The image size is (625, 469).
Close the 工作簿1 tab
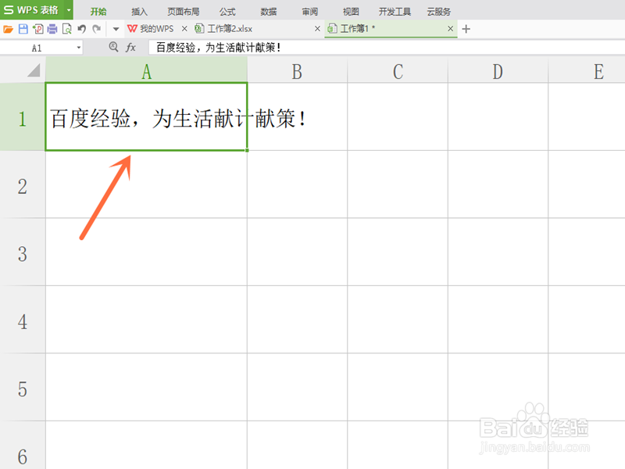pos(450,29)
